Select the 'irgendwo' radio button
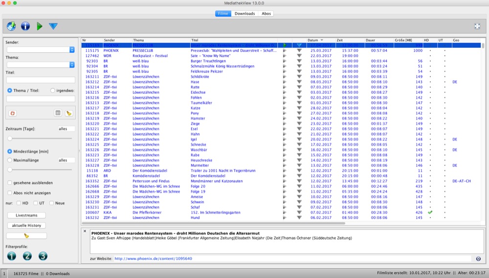 tap(52, 90)
